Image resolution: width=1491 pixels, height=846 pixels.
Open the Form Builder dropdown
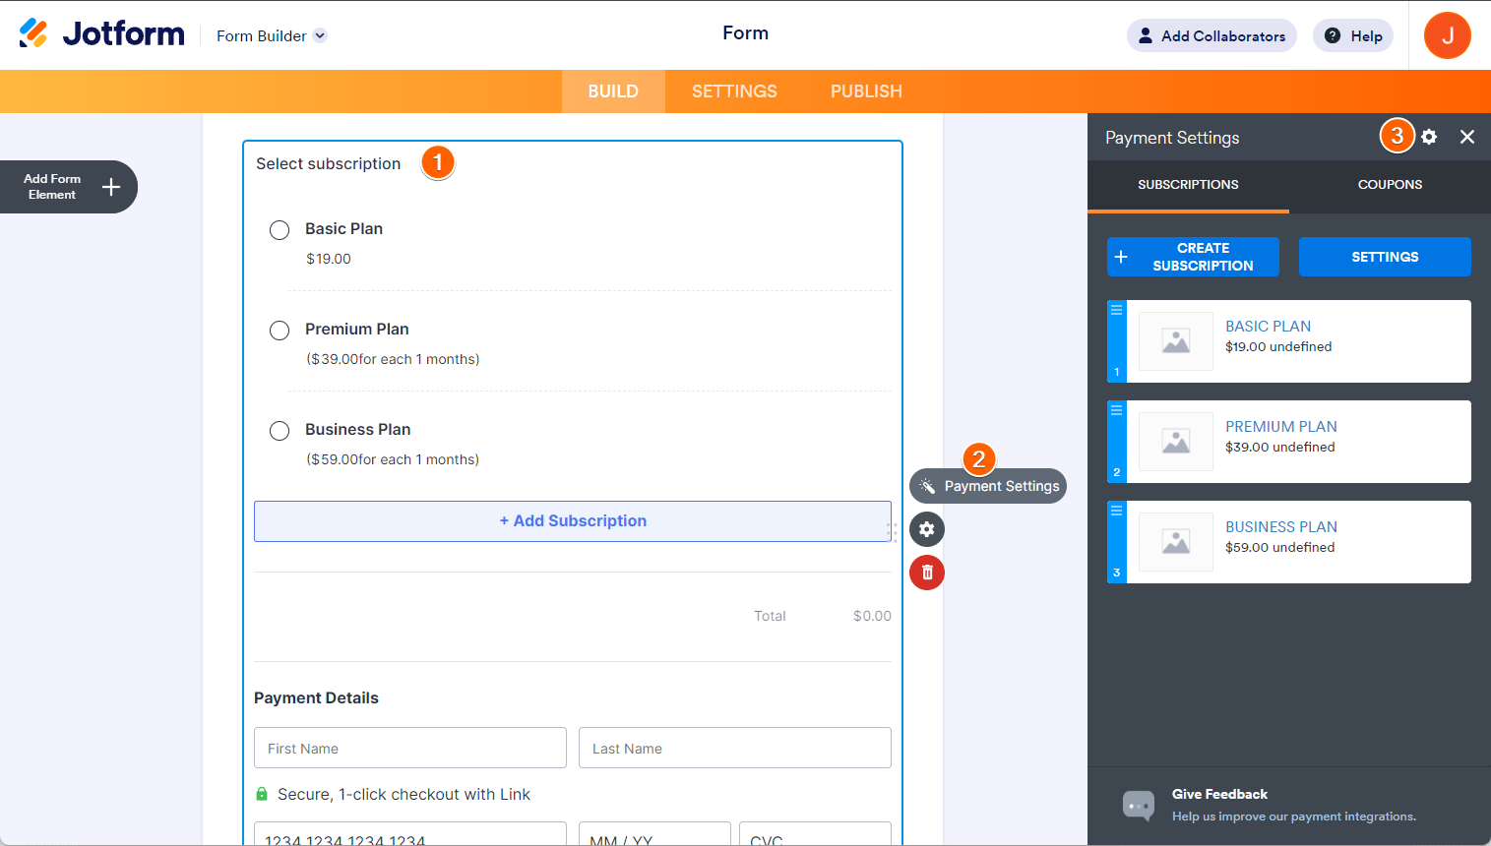[272, 36]
